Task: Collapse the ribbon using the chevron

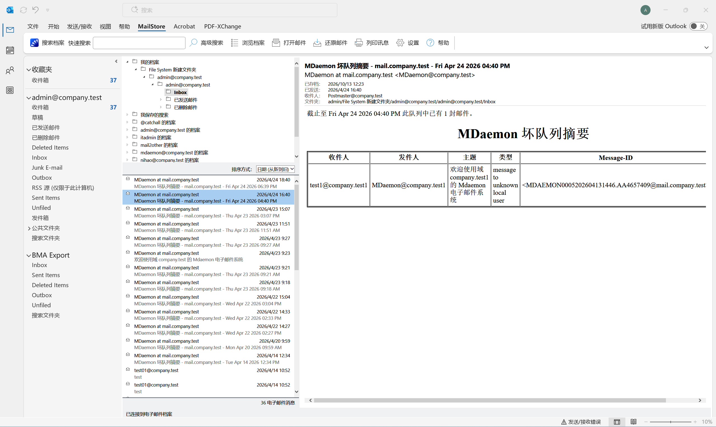Action: [706, 47]
